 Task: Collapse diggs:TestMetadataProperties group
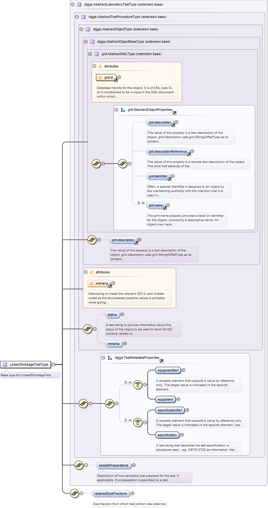click(x=103, y=358)
